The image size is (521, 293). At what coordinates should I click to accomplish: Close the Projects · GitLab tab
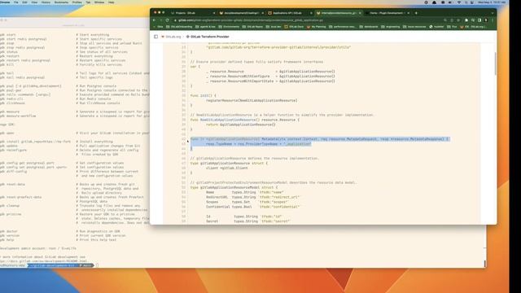click(213, 13)
